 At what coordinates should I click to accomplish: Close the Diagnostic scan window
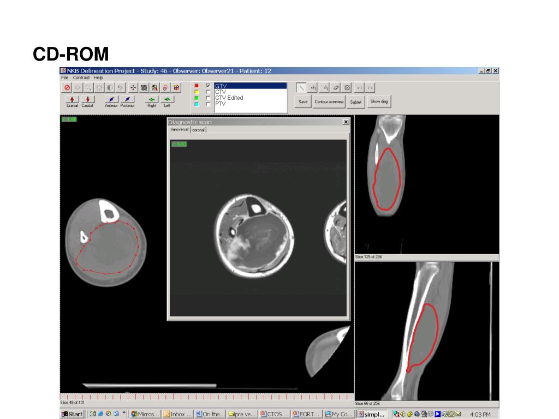tap(346, 122)
